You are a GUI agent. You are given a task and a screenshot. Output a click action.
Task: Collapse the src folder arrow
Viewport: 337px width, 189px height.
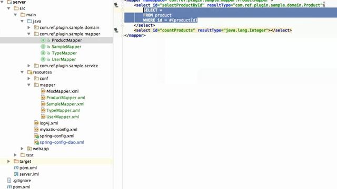pos(9,8)
